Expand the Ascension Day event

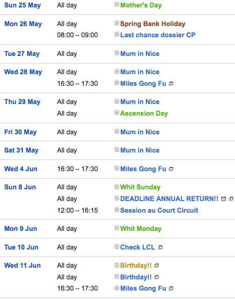(117, 113)
